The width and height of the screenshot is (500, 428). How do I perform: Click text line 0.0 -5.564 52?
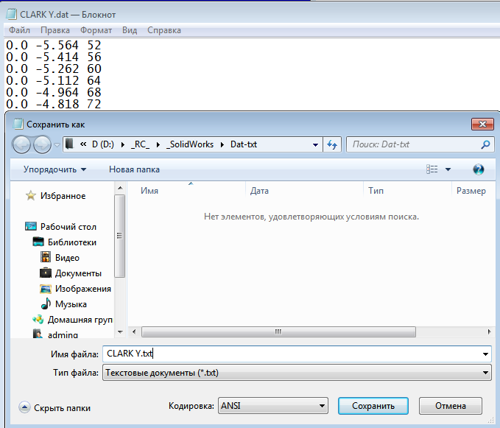(x=54, y=45)
